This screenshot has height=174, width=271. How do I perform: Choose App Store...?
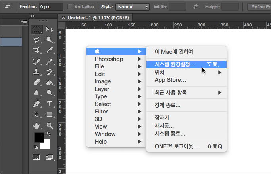click(x=186, y=80)
